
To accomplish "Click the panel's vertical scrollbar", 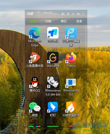I will (86, 46).
